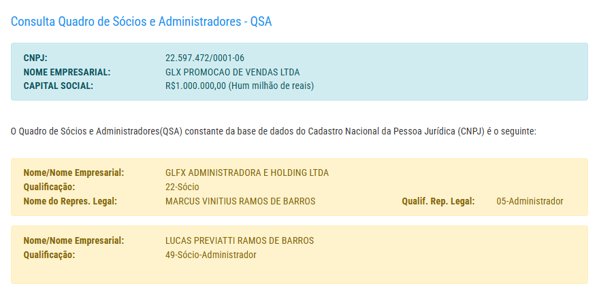
Task: Select MARCUS VINITIUS RAMOS DE BARROS name
Action: [240, 201]
